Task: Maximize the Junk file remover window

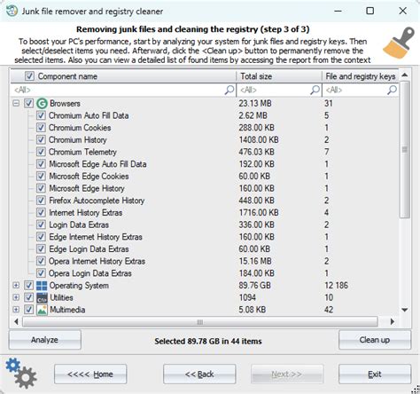Action: tap(369, 11)
